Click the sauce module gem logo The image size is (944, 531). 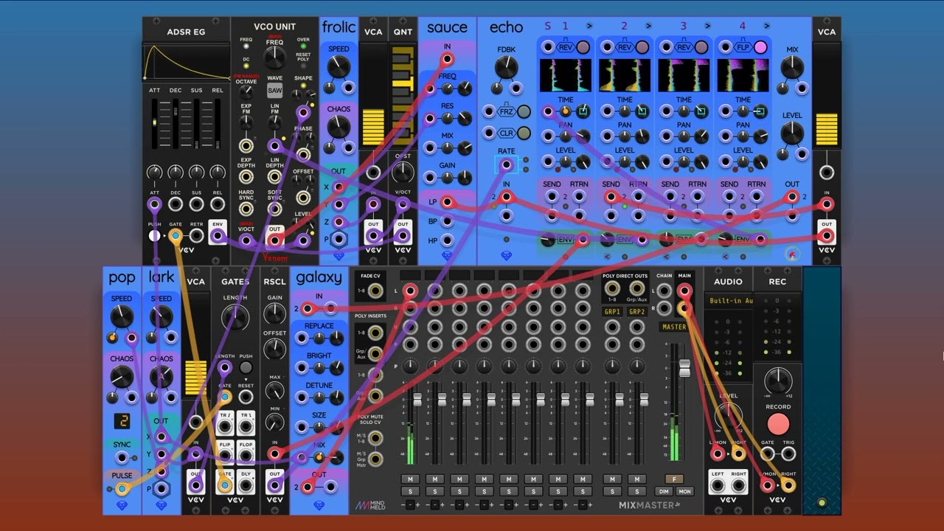pos(447,256)
